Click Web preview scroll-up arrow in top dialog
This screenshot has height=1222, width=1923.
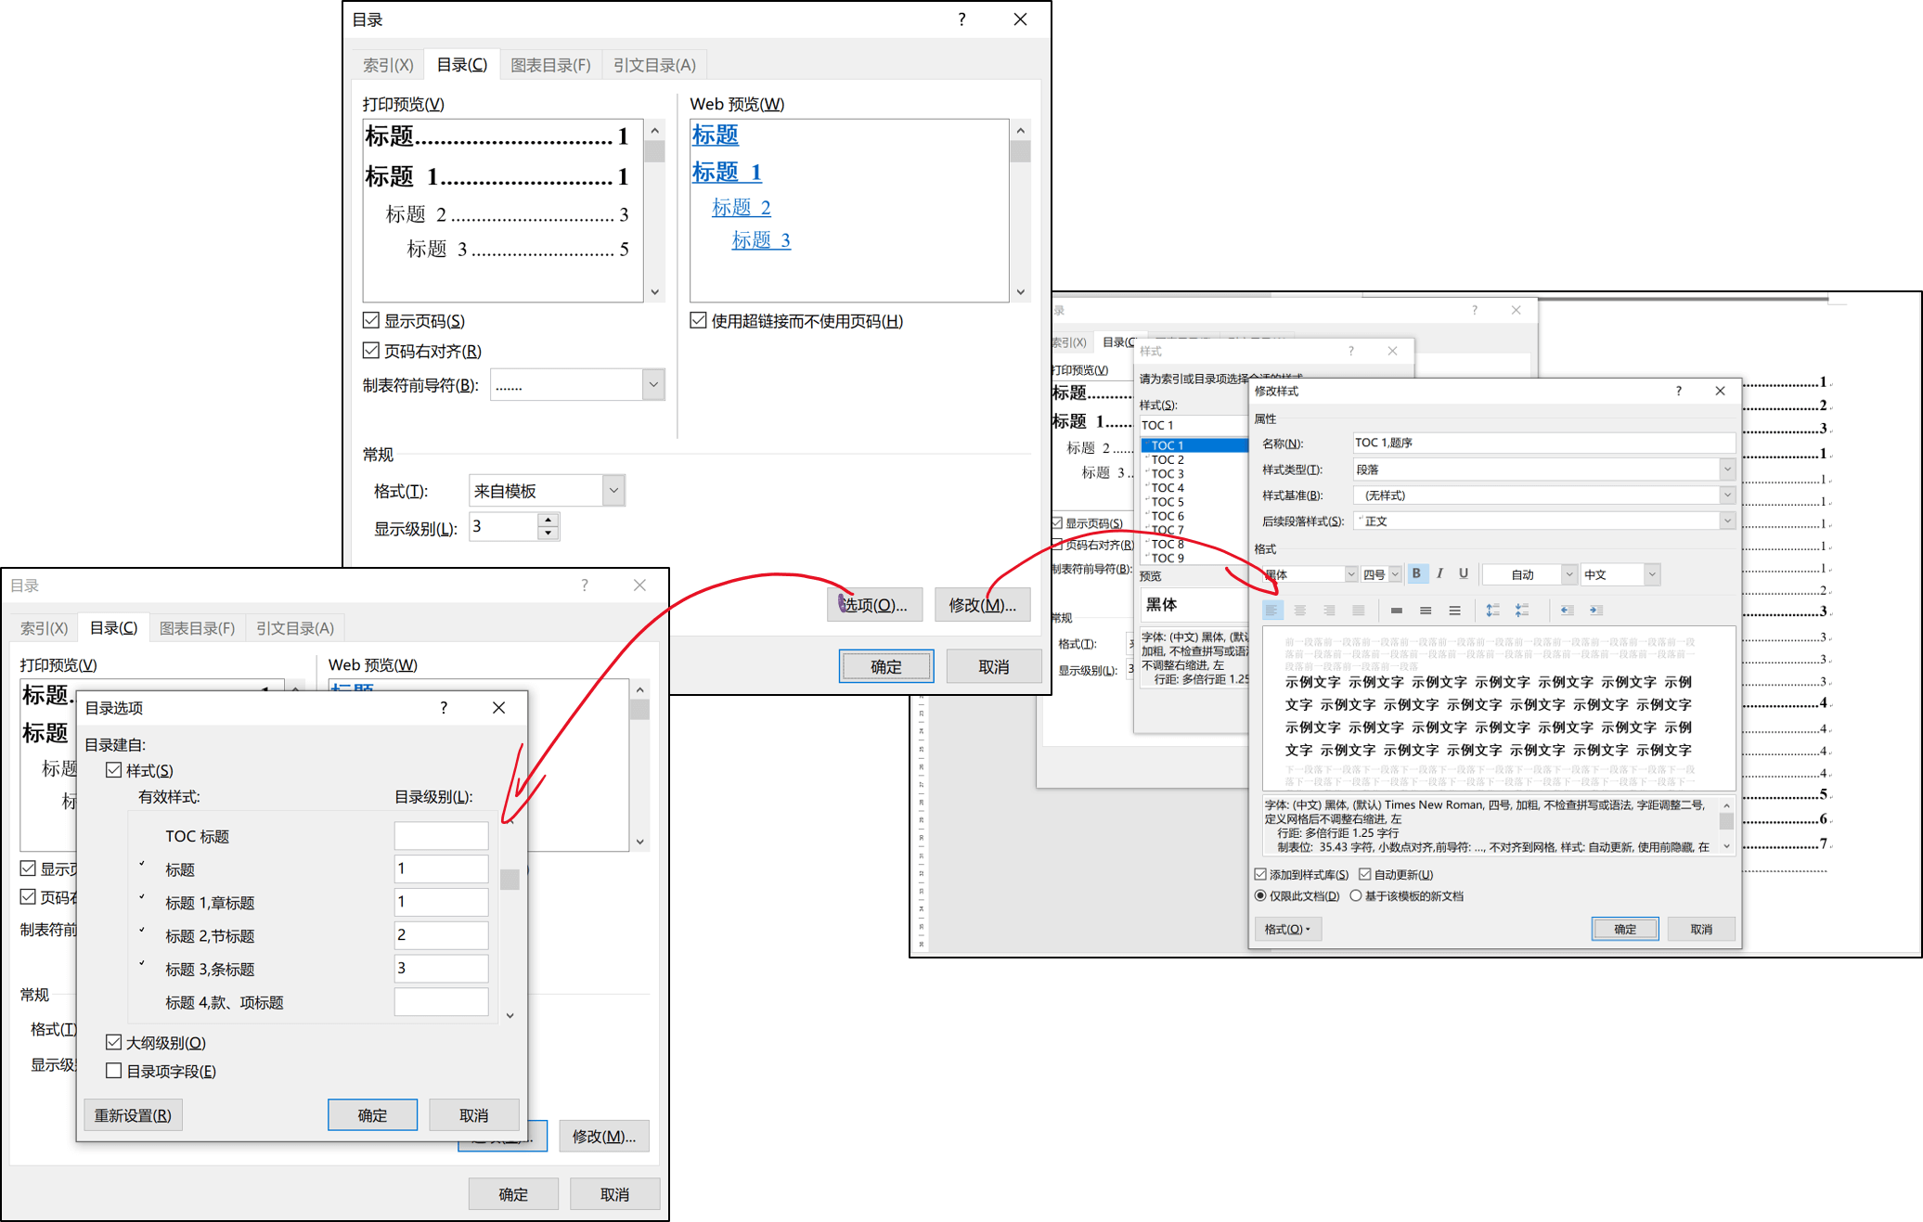(1020, 130)
